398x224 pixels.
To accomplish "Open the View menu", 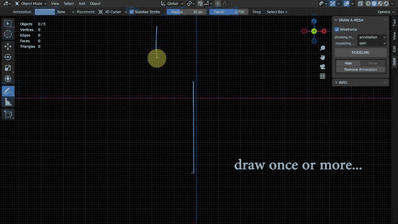I will pos(55,4).
